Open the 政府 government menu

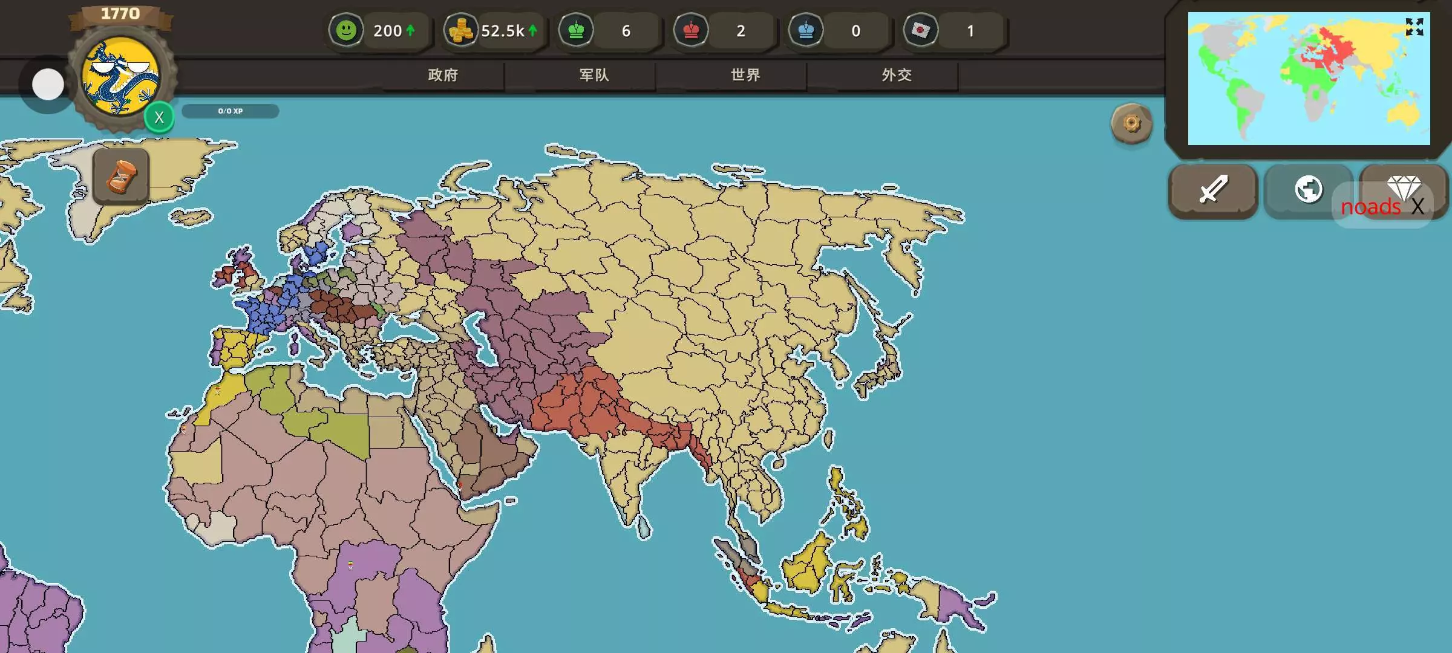(443, 75)
